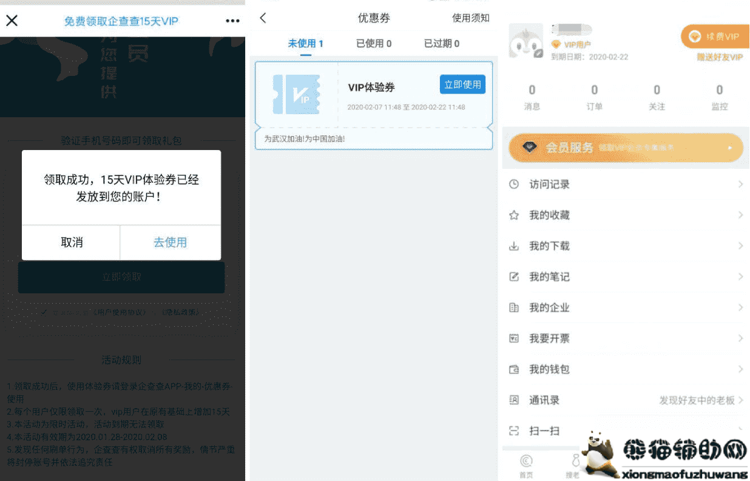750x481 pixels.
Task: Open 通讯录 using its right chevron
Action: (740, 400)
